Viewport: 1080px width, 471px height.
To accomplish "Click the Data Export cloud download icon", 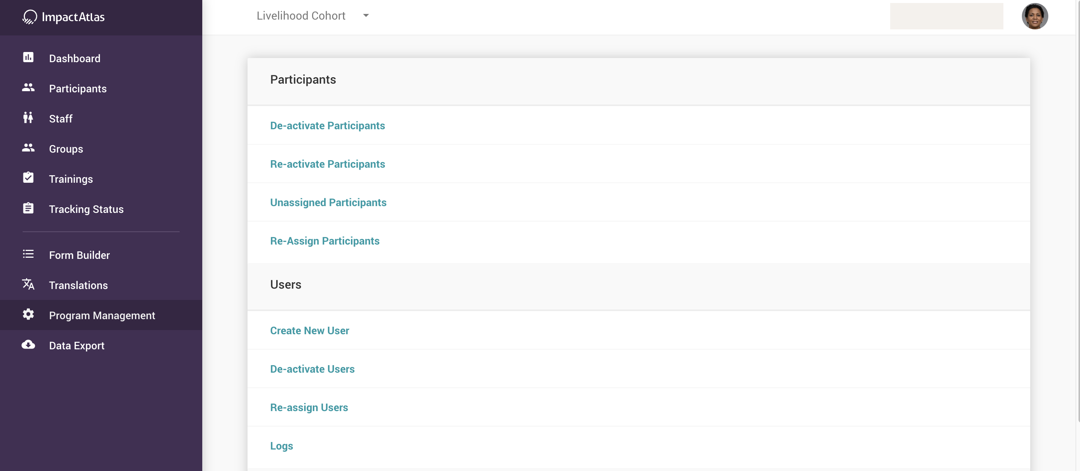I will pos(28,344).
